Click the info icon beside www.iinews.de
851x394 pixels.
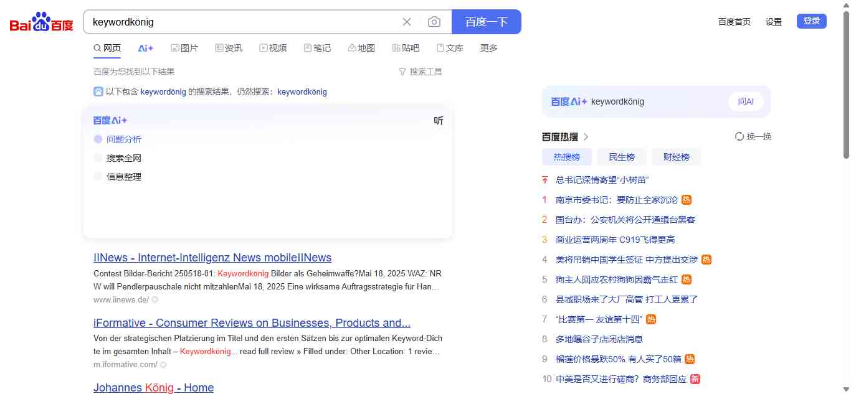[155, 300]
